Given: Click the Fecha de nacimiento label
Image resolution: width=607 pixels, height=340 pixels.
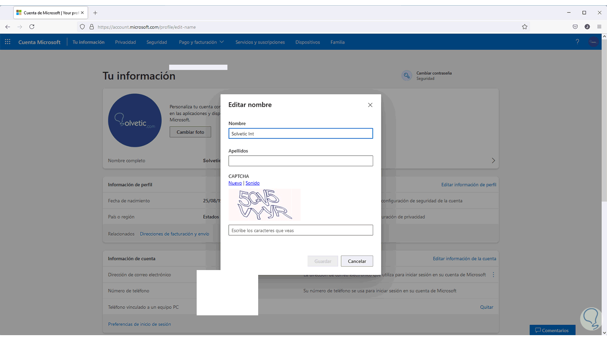Looking at the screenshot, I should [129, 201].
